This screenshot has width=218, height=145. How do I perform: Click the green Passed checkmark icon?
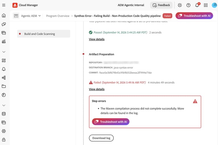(91, 32)
